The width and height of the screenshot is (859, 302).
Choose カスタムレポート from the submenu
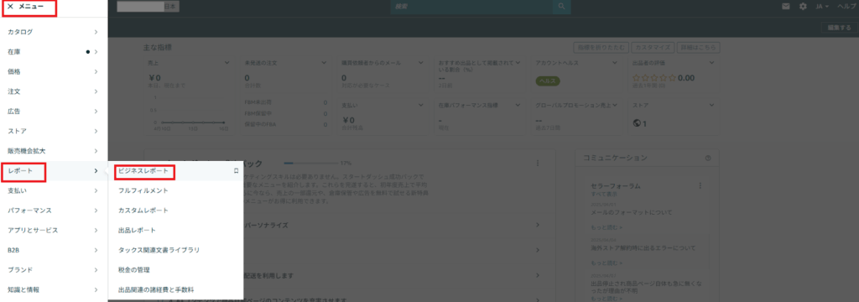click(x=143, y=211)
